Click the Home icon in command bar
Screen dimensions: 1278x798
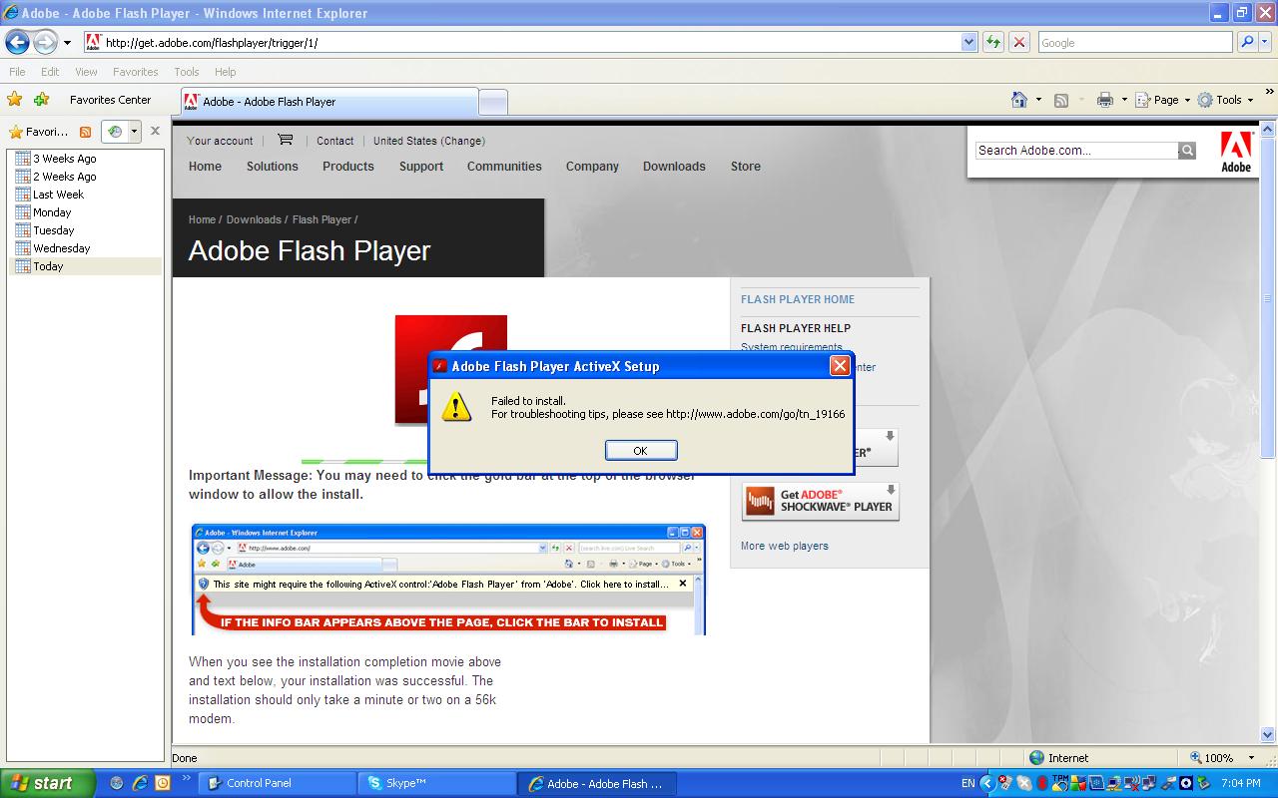pyautogui.click(x=1019, y=100)
